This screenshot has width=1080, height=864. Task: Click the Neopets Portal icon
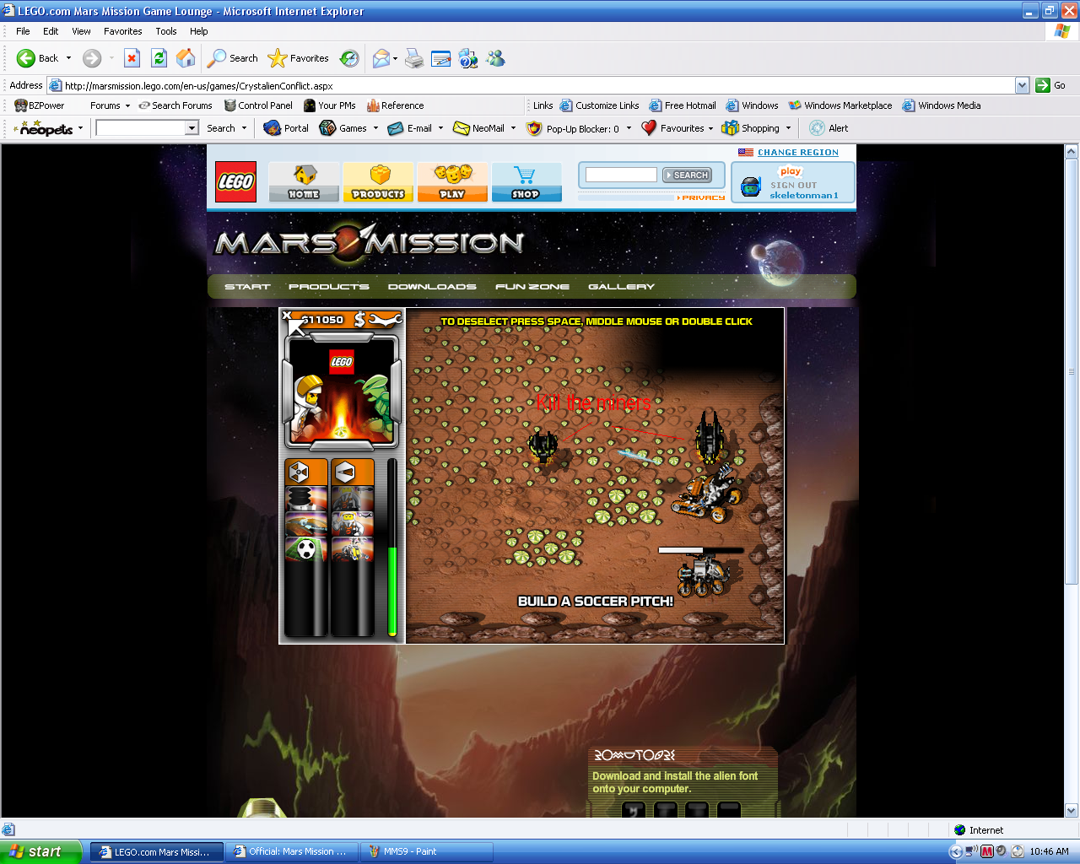coord(272,128)
